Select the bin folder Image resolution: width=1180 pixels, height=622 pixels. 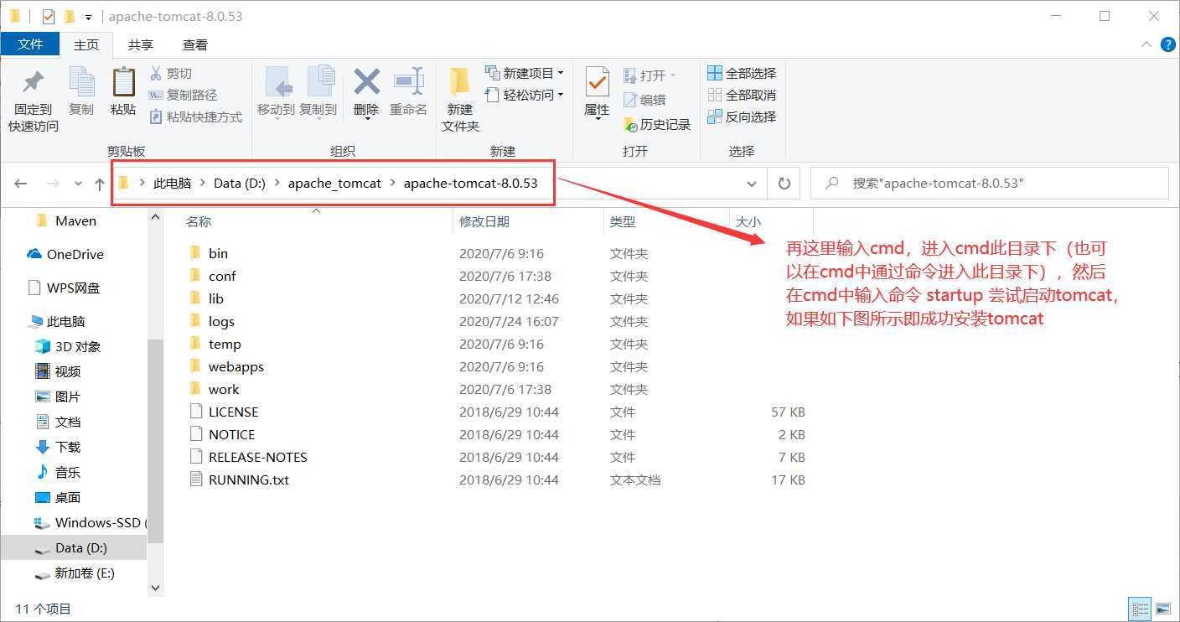(x=218, y=253)
